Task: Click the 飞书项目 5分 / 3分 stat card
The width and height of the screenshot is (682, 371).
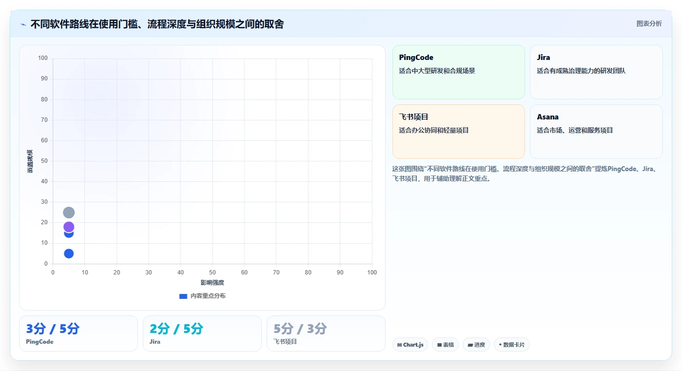Action: pyautogui.click(x=326, y=333)
